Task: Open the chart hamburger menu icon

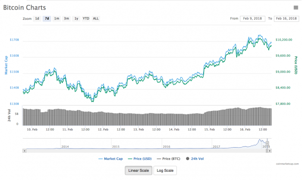Action: 296,7
